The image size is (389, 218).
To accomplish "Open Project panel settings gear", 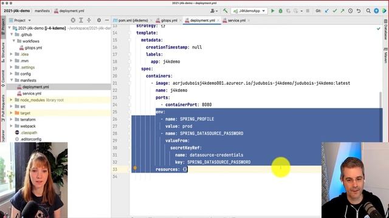I will 98,20.
